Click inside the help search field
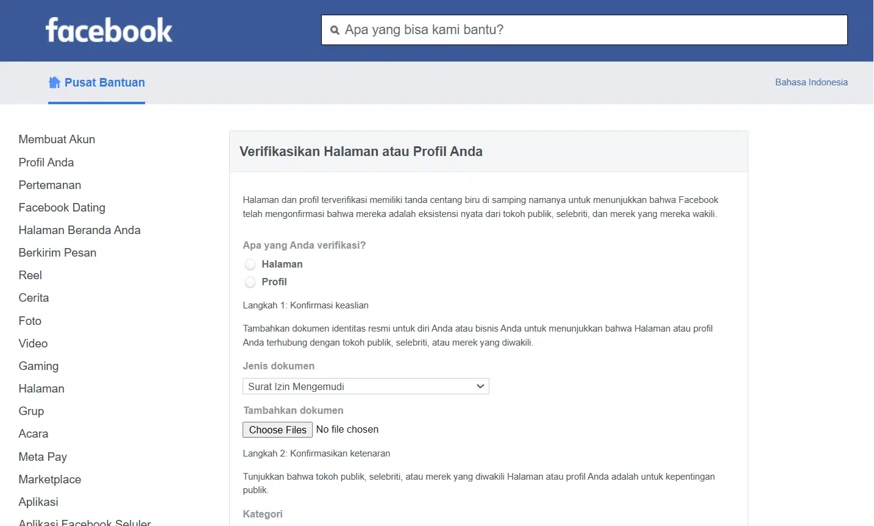874x526 pixels. coord(583,29)
